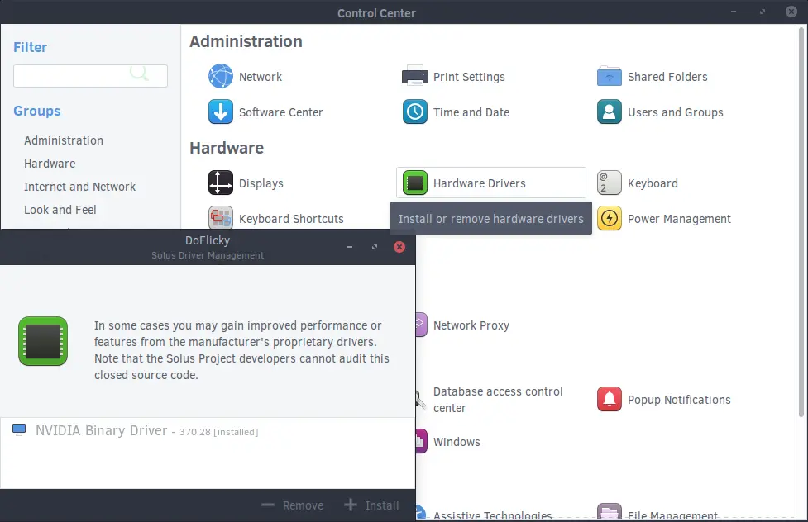Click the Time and Date clock icon
Screen dimensions: 808x522
click(x=415, y=112)
